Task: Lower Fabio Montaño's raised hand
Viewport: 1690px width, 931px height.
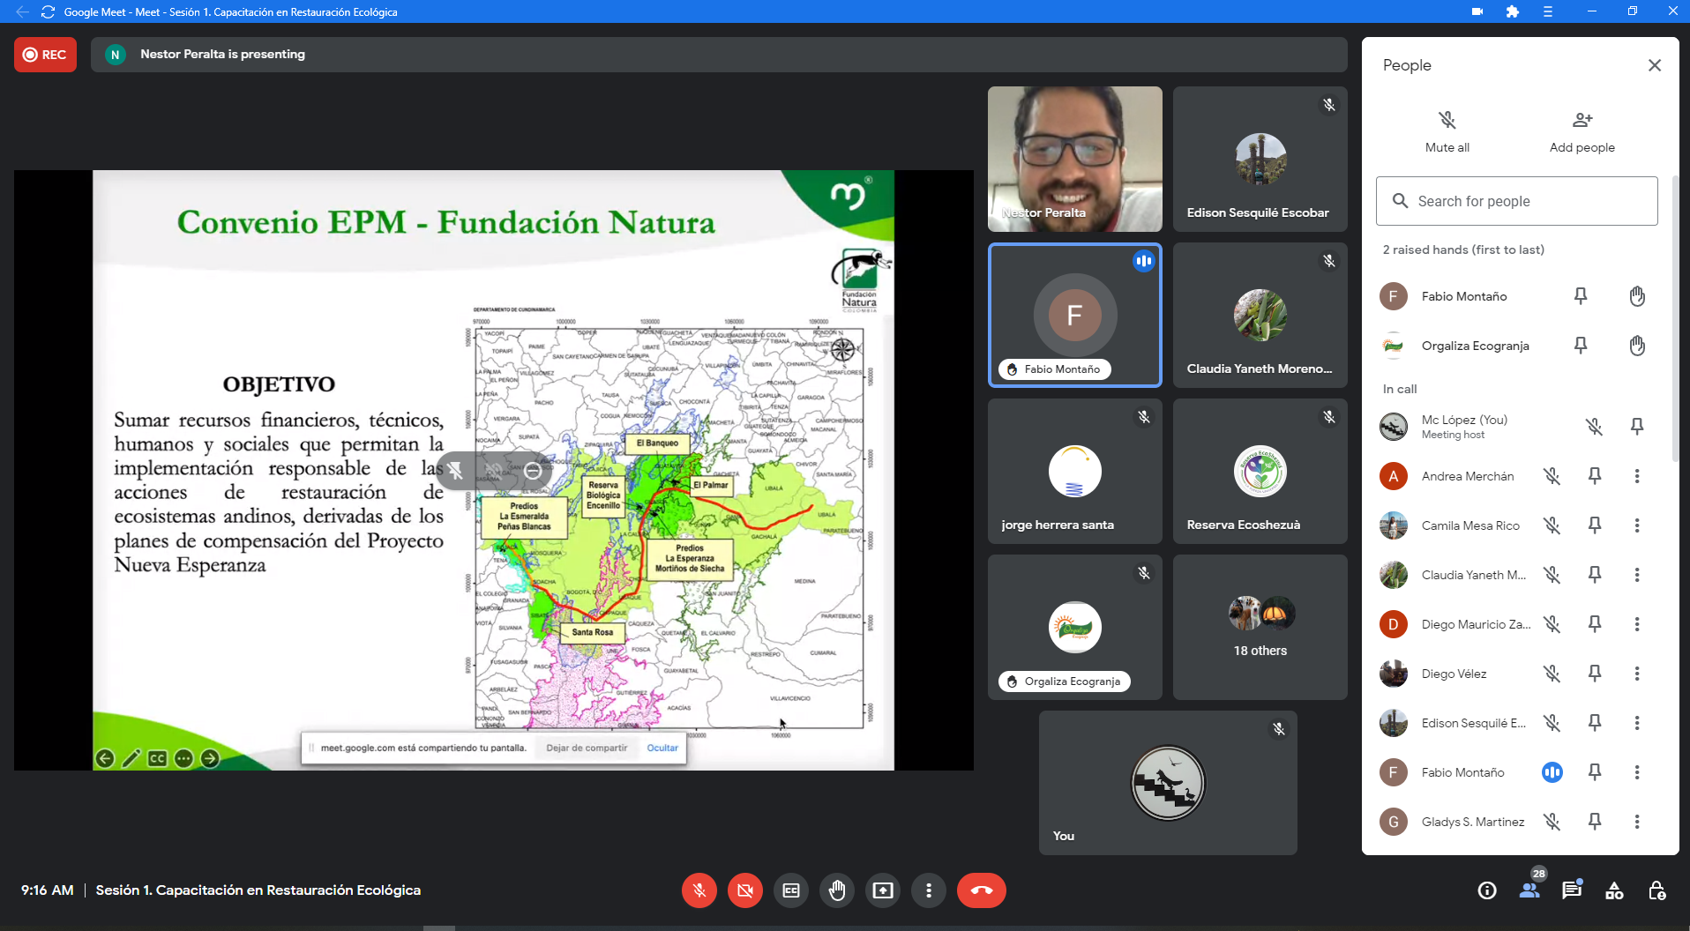Action: [1637, 296]
